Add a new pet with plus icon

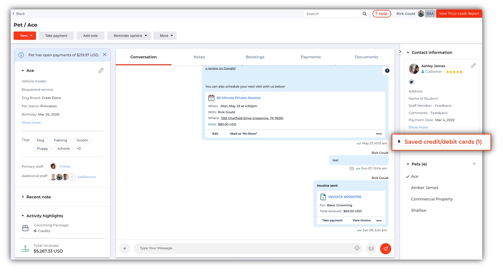coord(474,164)
